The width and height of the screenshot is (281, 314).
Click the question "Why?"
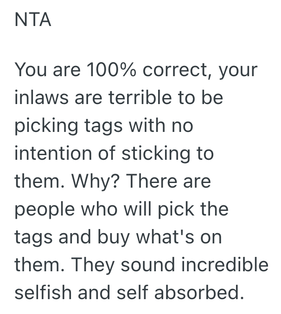pyautogui.click(x=95, y=182)
